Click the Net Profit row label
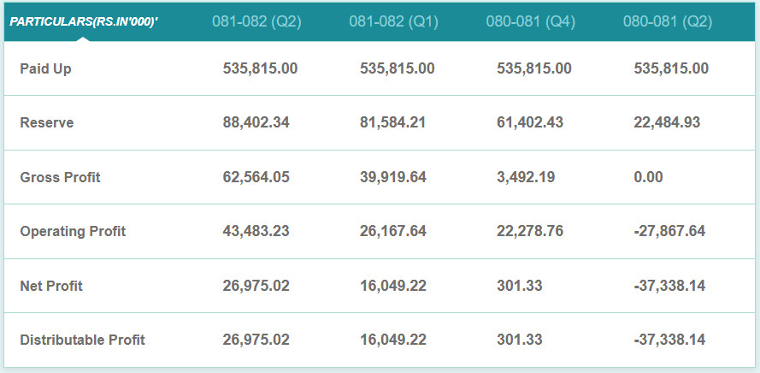This screenshot has width=760, height=373. pos(51,286)
